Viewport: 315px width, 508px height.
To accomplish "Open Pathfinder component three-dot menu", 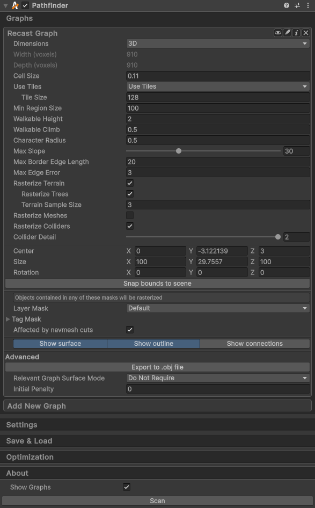I will (x=308, y=5).
